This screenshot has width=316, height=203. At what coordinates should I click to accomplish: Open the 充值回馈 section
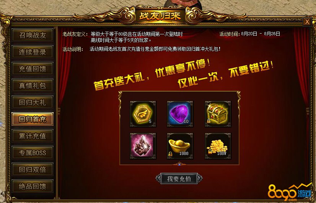click(x=33, y=69)
